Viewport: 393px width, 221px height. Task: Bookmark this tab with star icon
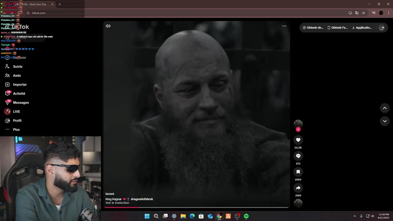[364, 13]
